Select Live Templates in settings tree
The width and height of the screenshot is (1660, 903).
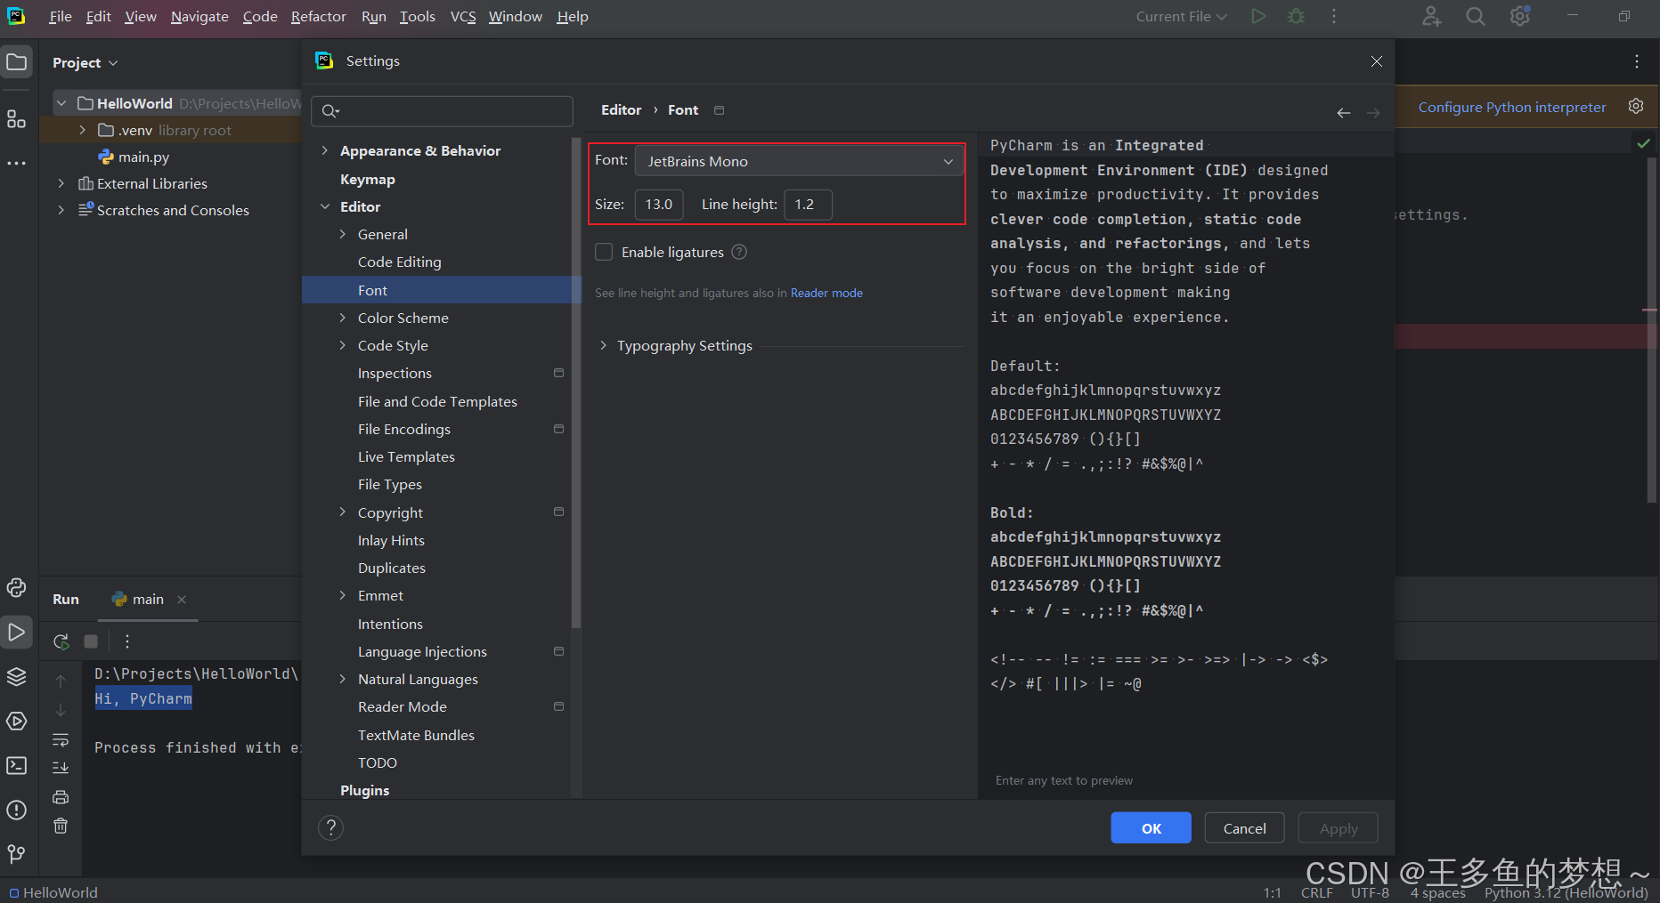406,456
